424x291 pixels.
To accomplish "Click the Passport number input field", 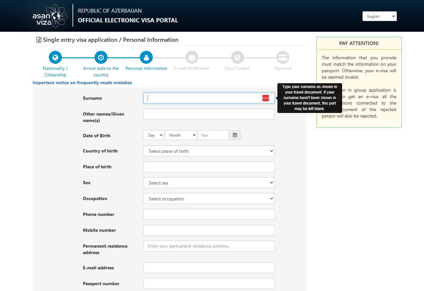I will pos(209,284).
